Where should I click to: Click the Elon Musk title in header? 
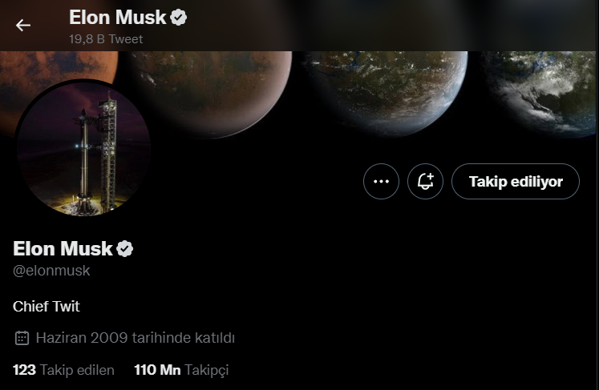click(x=117, y=17)
